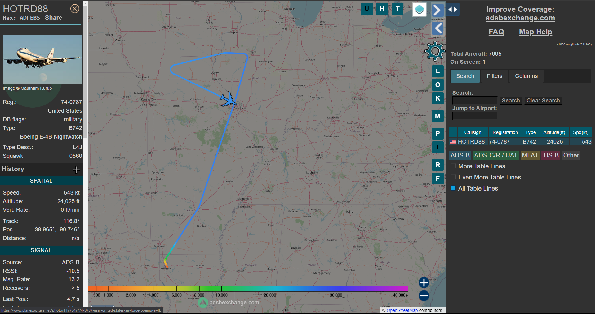
Task: Toggle All Table Lines checkbox
Action: (453, 188)
